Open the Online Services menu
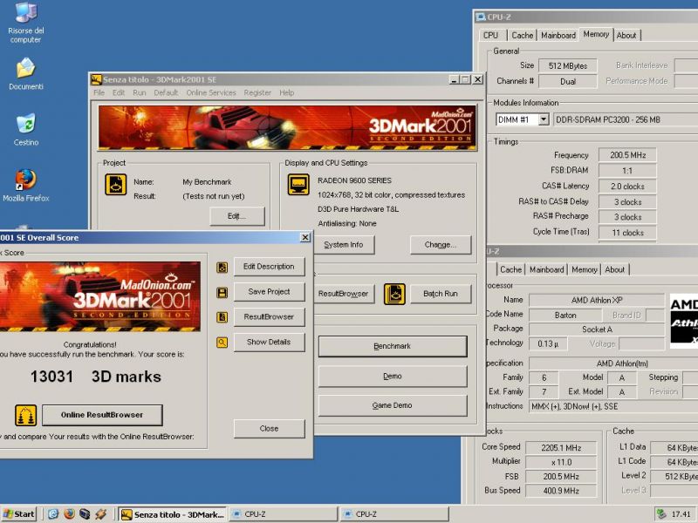The image size is (698, 523). [210, 92]
